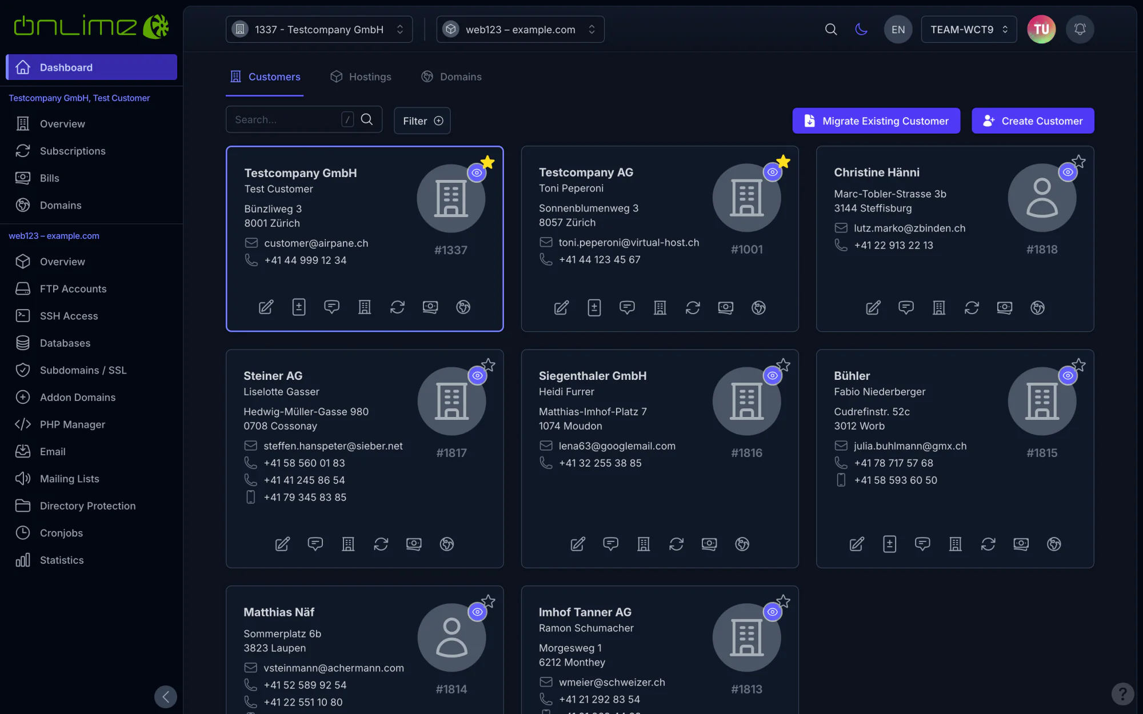This screenshot has height=714, width=1143.
Task: Click customer@airpane.ch email address
Action: point(316,243)
